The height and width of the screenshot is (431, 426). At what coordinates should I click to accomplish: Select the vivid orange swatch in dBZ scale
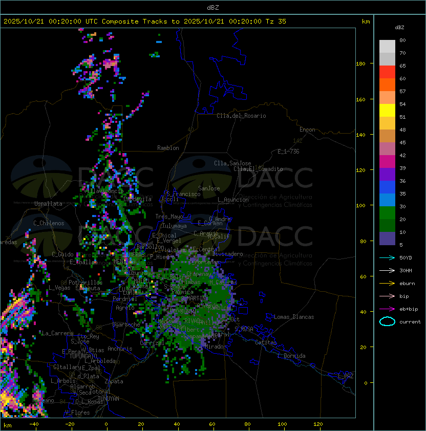(x=387, y=84)
